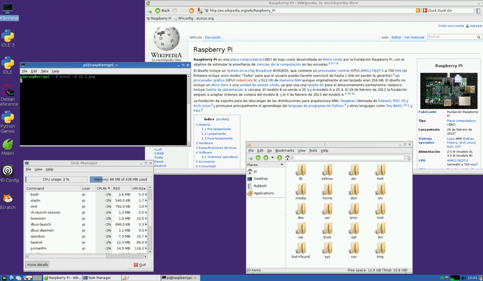
Task: Click the 1.2 Lanzamiento index entry
Action: [x=213, y=134]
